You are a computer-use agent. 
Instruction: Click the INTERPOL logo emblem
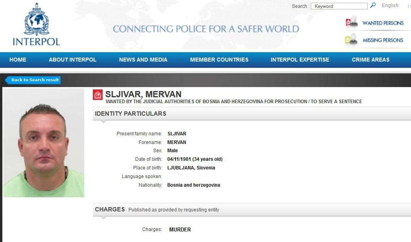click(37, 20)
